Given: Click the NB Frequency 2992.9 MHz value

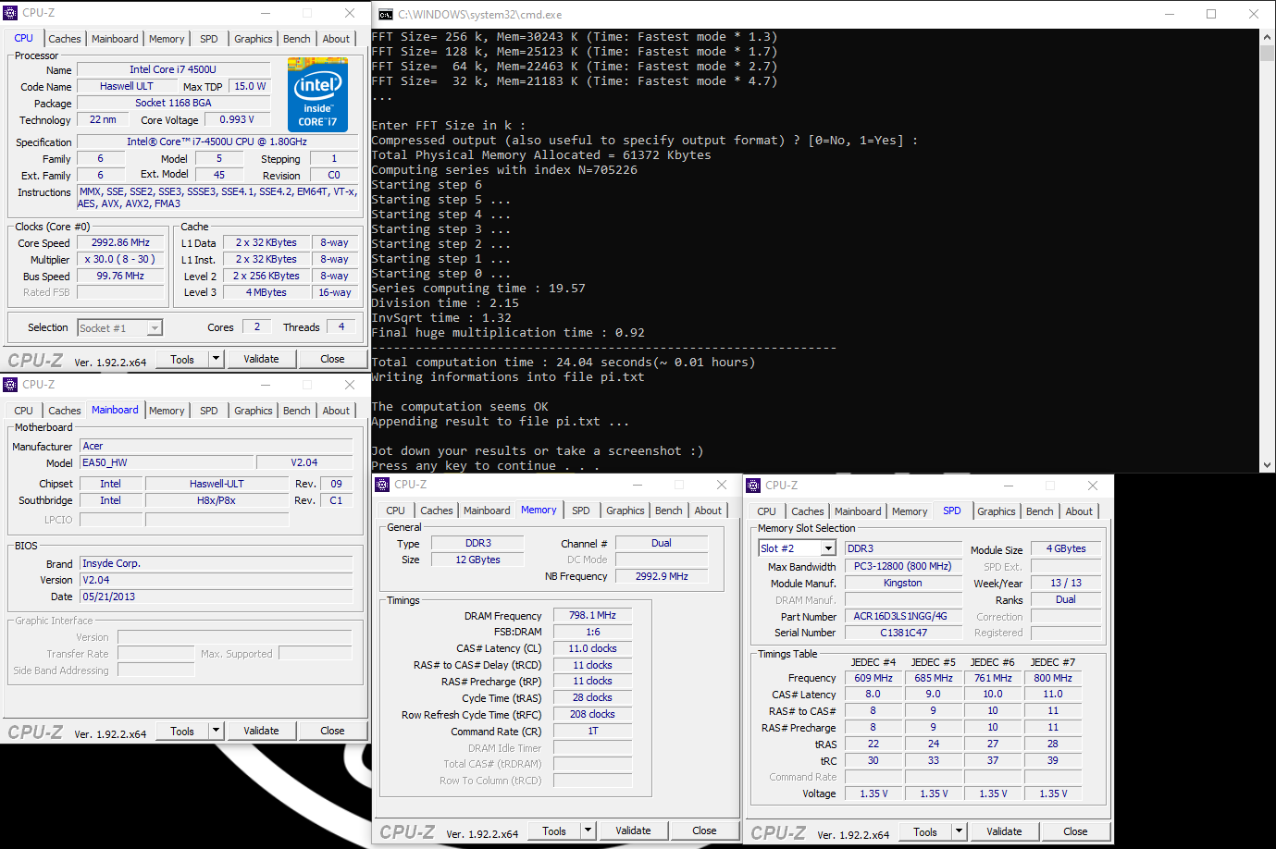Looking at the screenshot, I should (x=662, y=576).
